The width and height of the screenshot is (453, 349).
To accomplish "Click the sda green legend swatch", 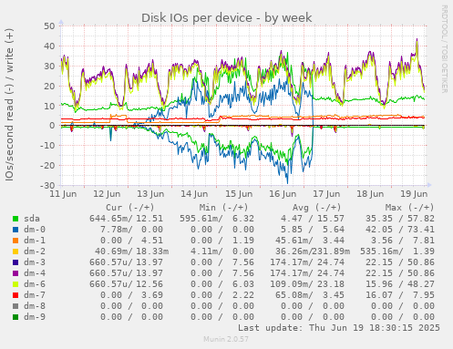I will coord(15,219).
